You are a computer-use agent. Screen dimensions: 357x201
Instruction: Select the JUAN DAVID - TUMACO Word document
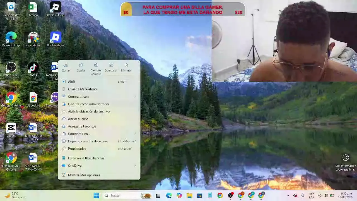click(33, 162)
